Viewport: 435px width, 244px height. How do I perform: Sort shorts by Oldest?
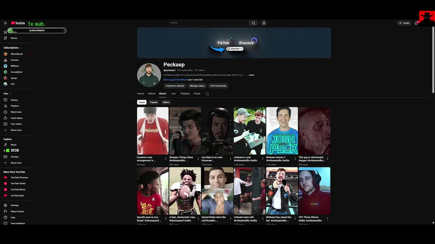tap(166, 102)
